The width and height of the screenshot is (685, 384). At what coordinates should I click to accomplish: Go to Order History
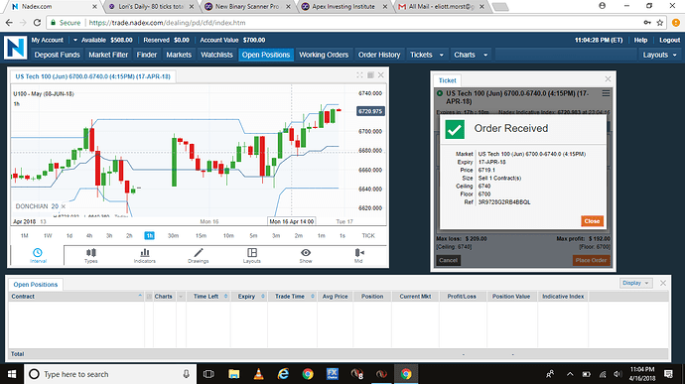pos(379,55)
